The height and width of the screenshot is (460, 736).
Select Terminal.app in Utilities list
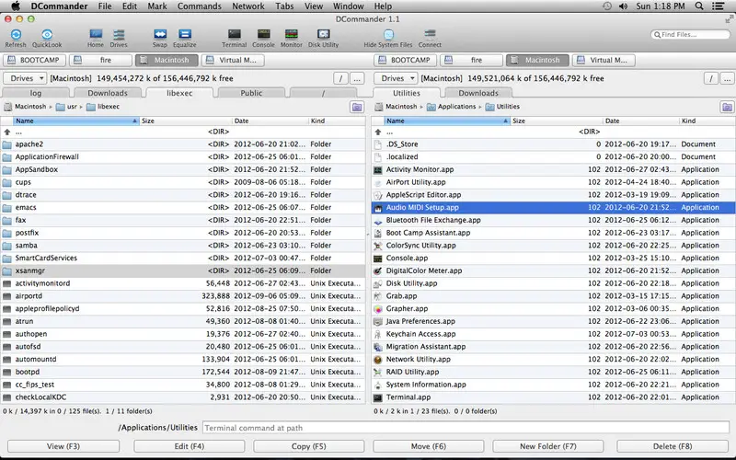coord(554,397)
